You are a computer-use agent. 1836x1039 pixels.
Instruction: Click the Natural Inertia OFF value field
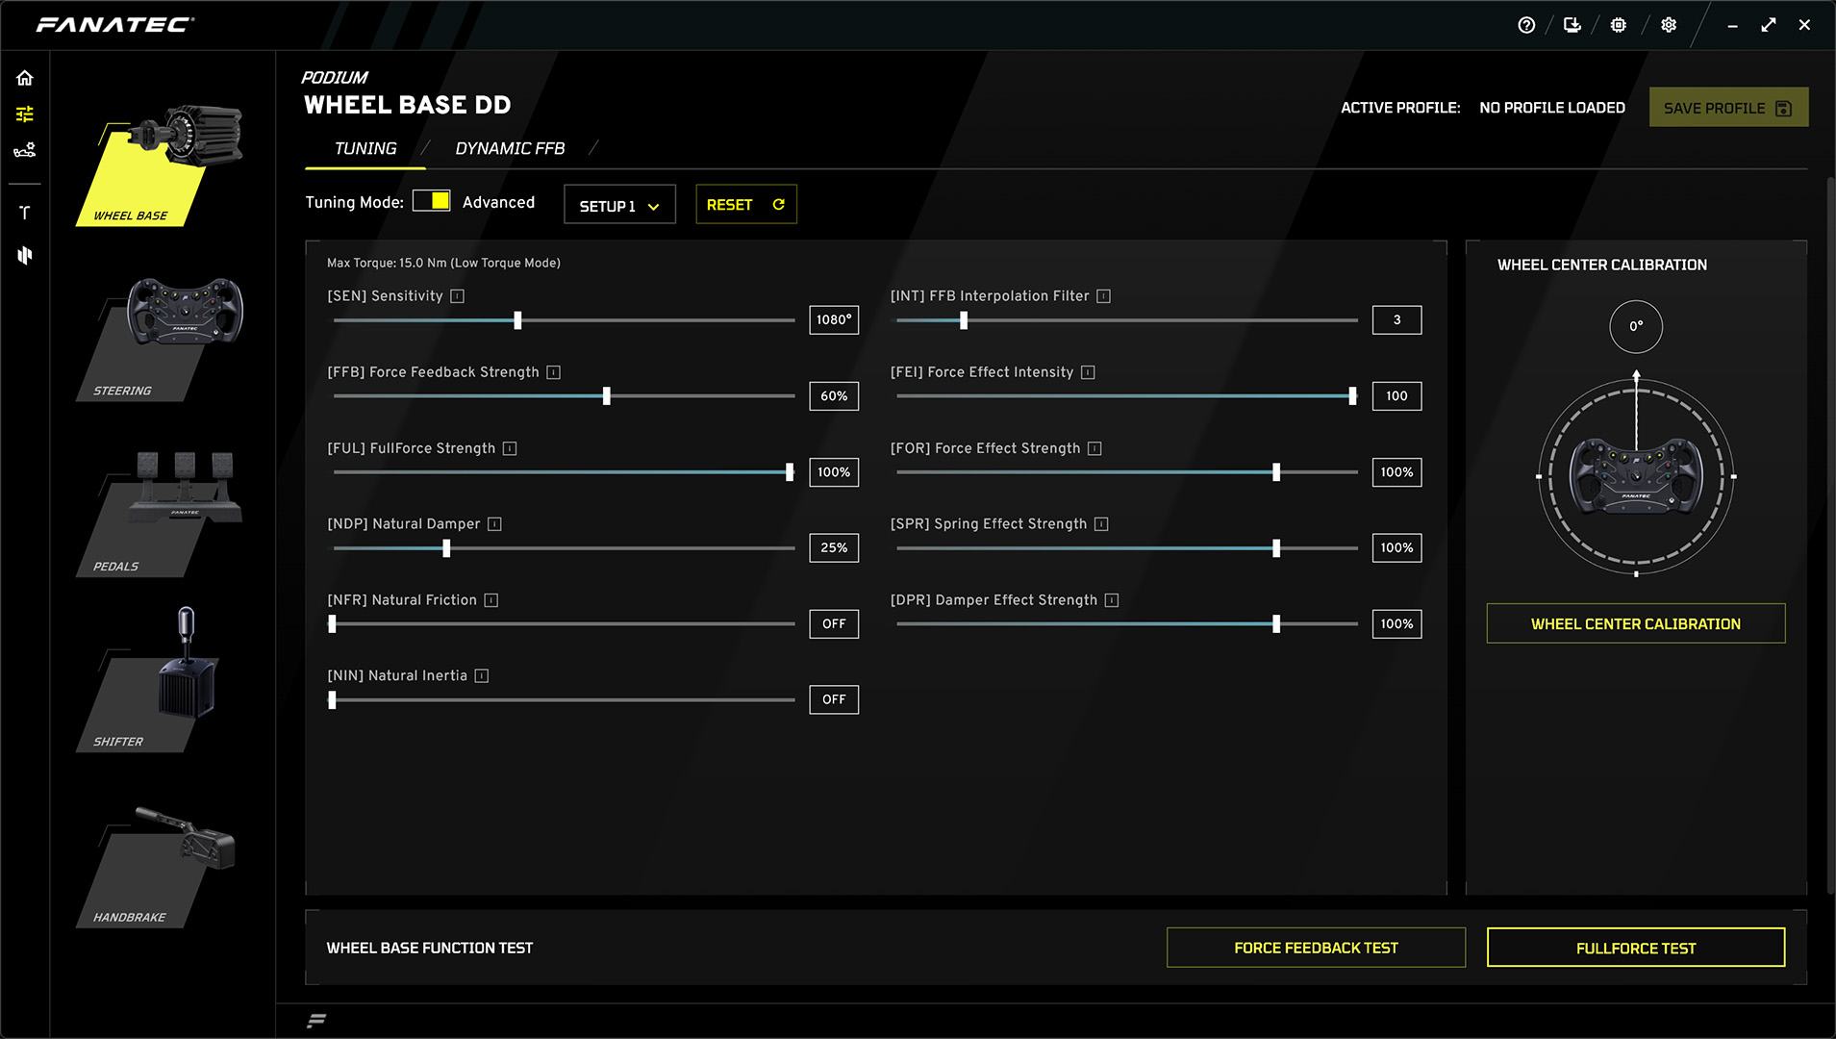[834, 700]
